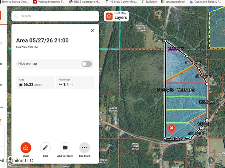Click the MAHER DONNA parcel label
Viewport: 225px width, 168px height.
coord(113,109)
